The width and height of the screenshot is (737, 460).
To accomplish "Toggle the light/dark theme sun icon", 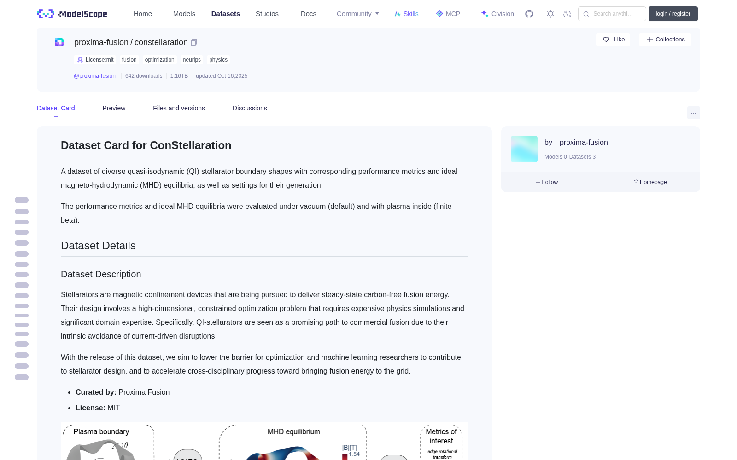I will click(550, 14).
